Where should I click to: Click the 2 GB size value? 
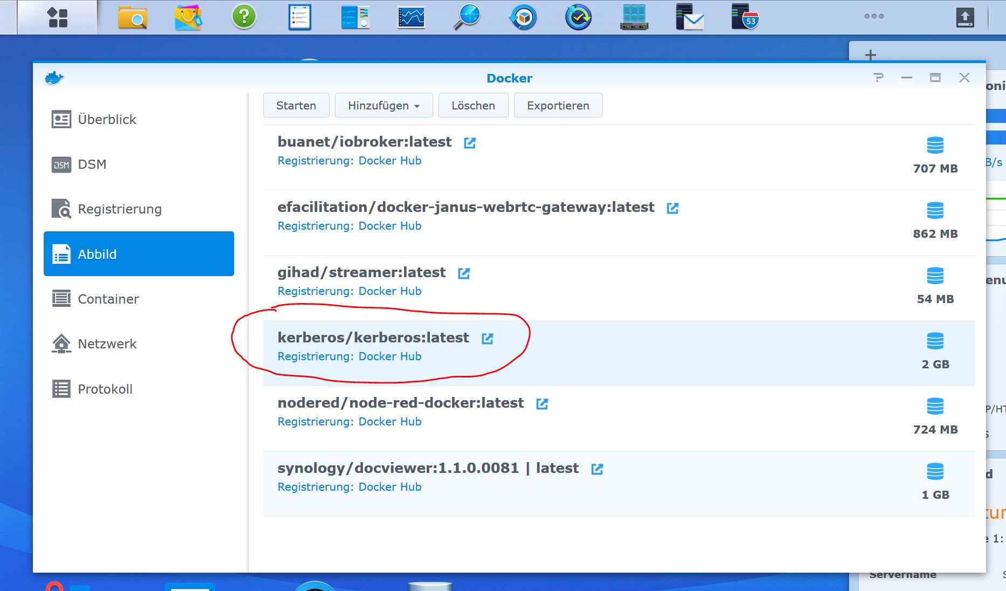935,365
